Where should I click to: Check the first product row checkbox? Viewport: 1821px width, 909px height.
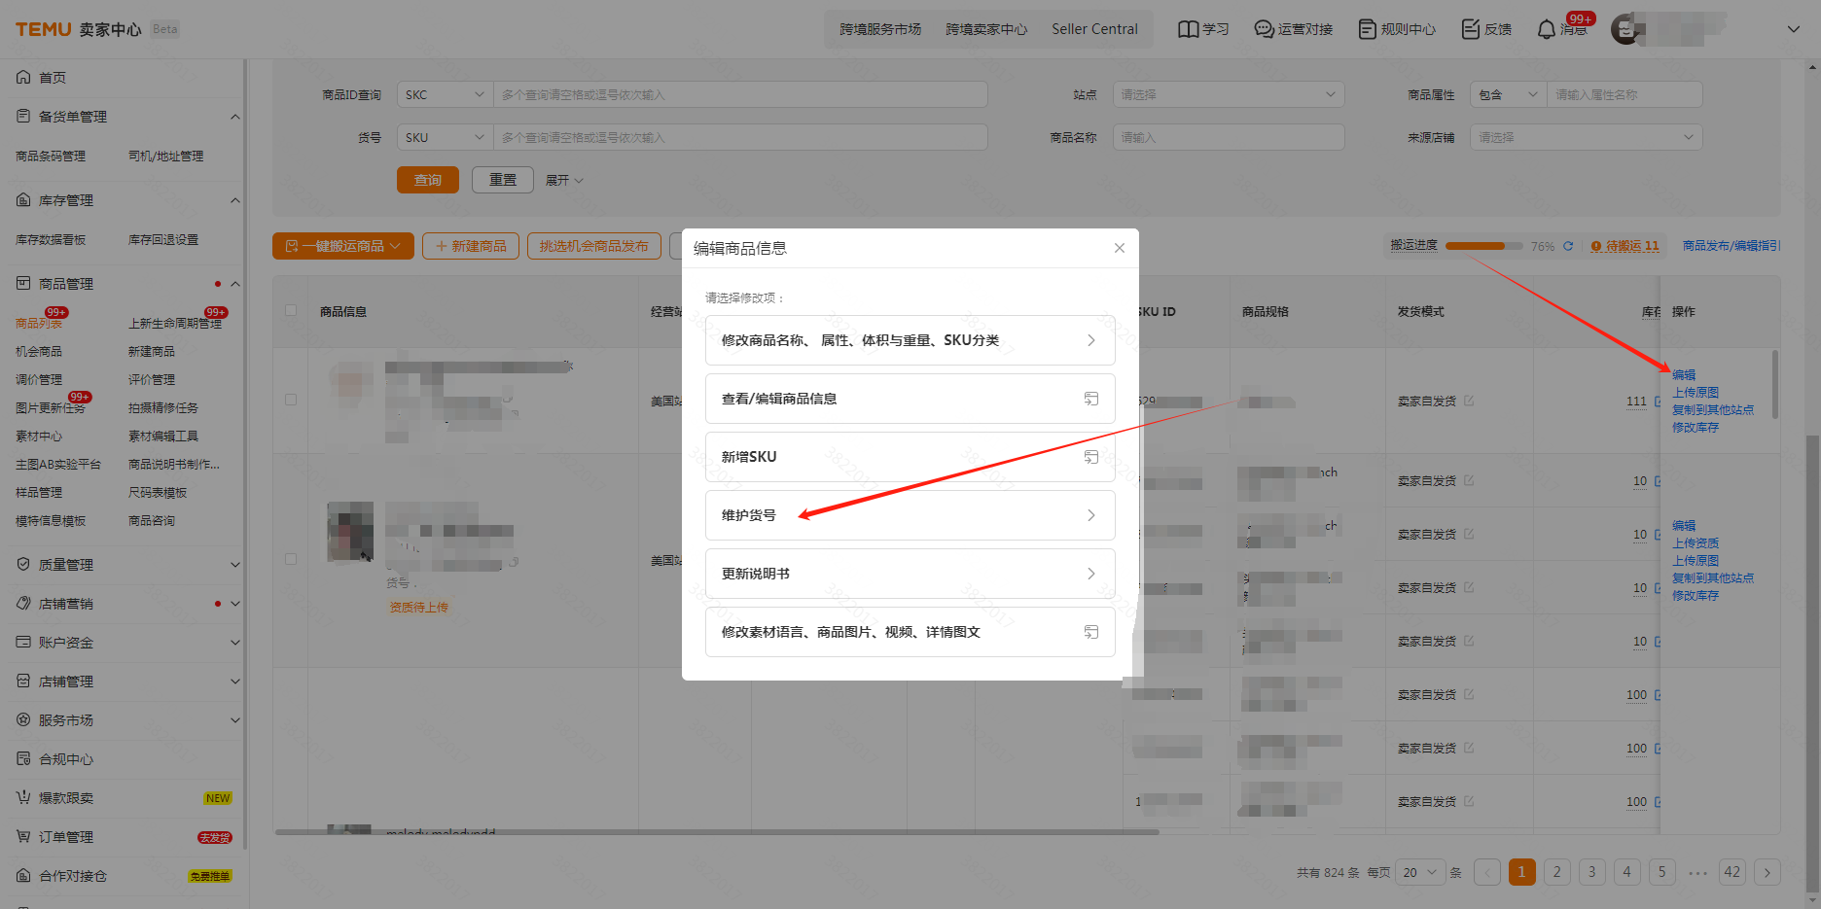tap(291, 400)
